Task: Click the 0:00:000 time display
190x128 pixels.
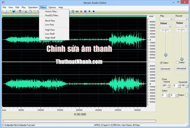Action: 80,114
